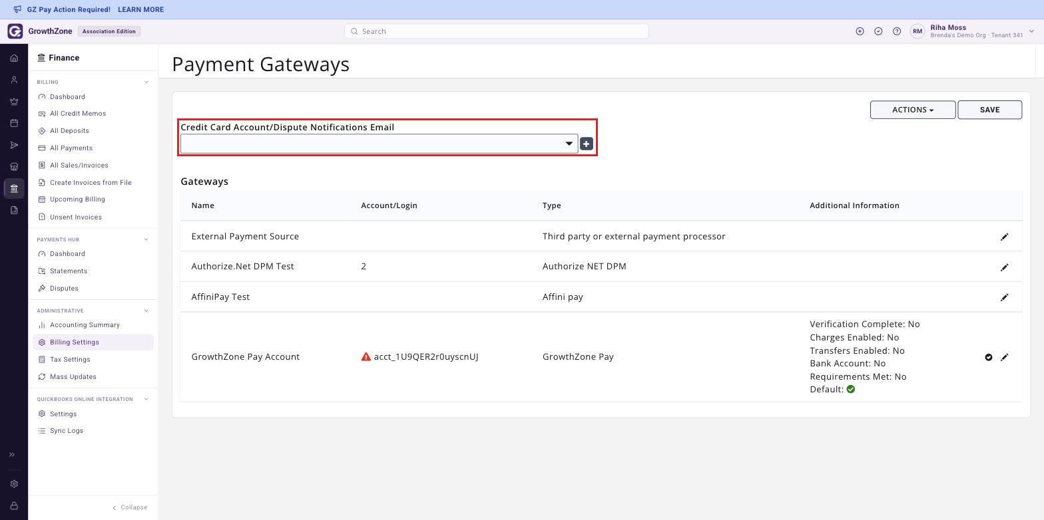Collapse the Finance sidebar panel
The image size is (1044, 520).
pyautogui.click(x=130, y=507)
